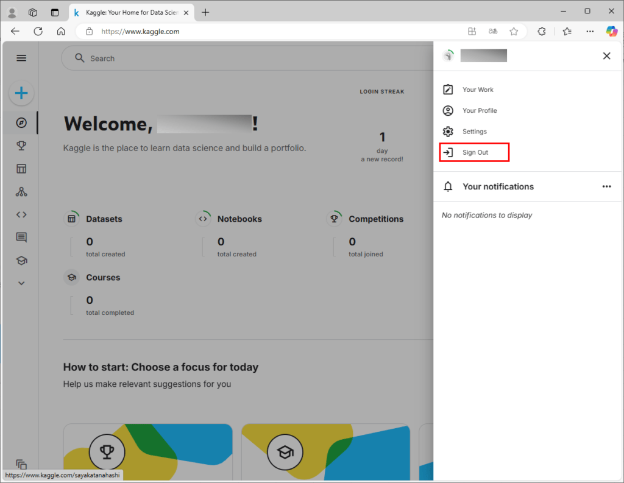The image size is (624, 483).
Task: Open Models icon in left sidebar
Action: tap(21, 192)
